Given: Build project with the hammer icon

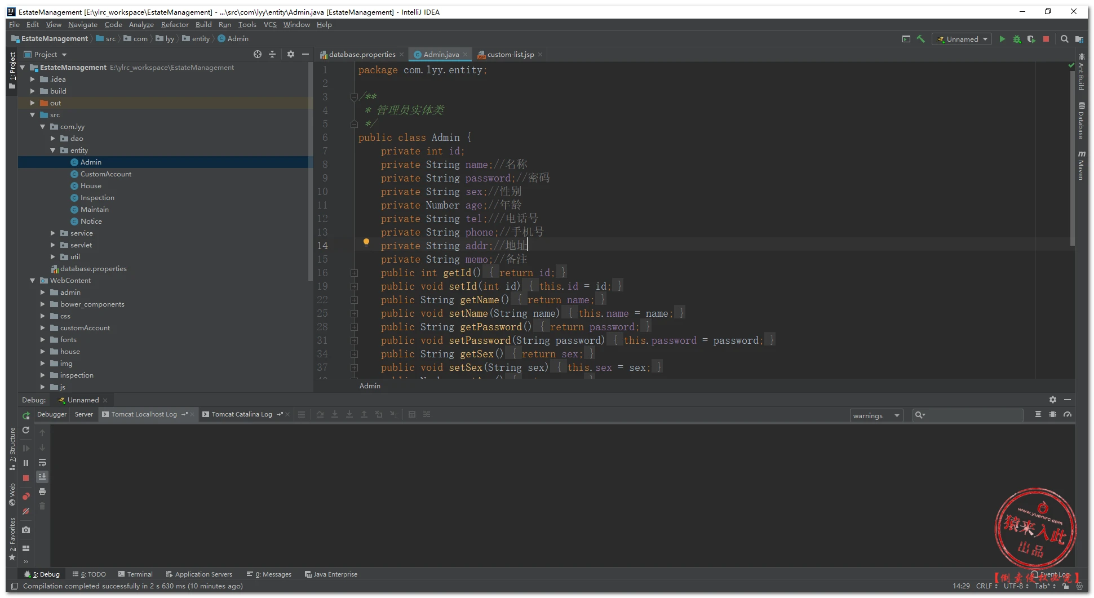Looking at the screenshot, I should 921,39.
